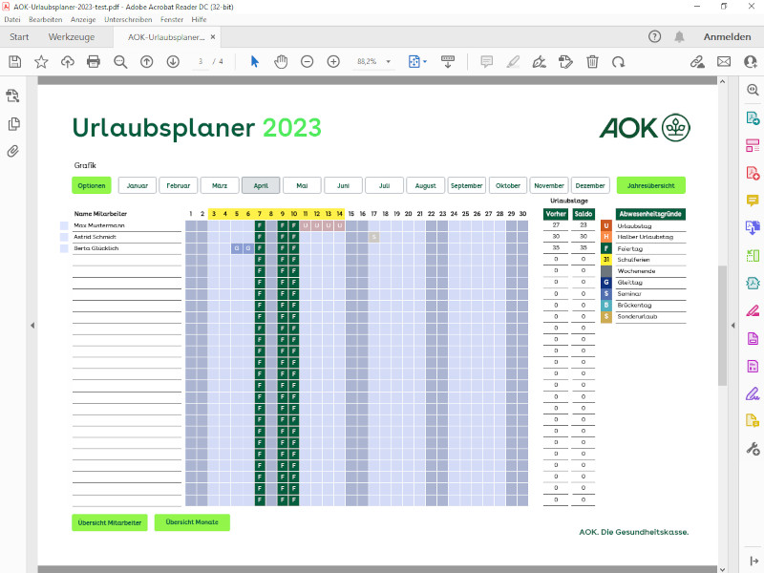The width and height of the screenshot is (764, 573).
Task: Open the help question mark icon
Action: [x=654, y=36]
